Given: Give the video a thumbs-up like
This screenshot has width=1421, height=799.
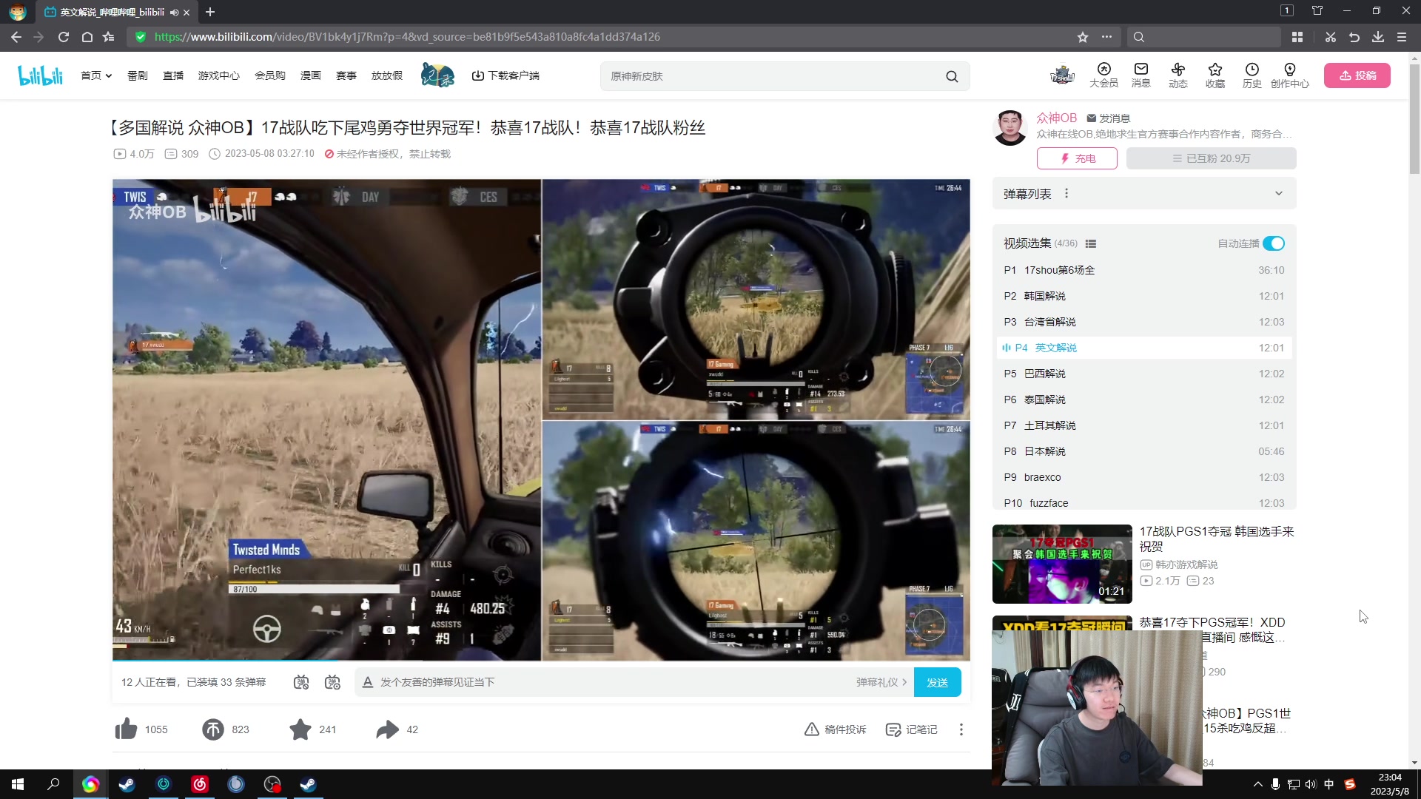Looking at the screenshot, I should tap(127, 729).
